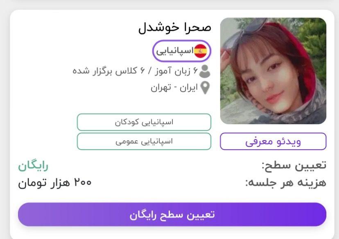This screenshot has width=339, height=239.
Task: Click the هزینه هر جلسه label
Action: (x=286, y=183)
